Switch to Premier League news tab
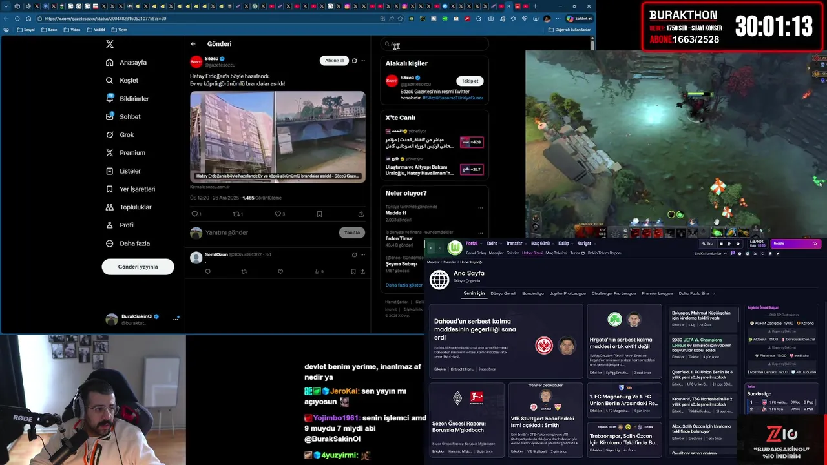827x465 pixels. (x=657, y=294)
